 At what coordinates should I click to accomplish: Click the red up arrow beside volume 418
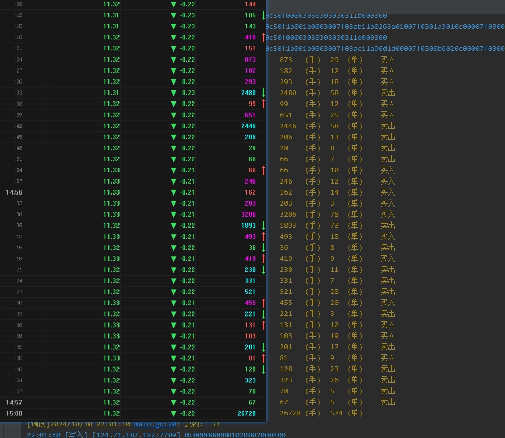pos(263,37)
